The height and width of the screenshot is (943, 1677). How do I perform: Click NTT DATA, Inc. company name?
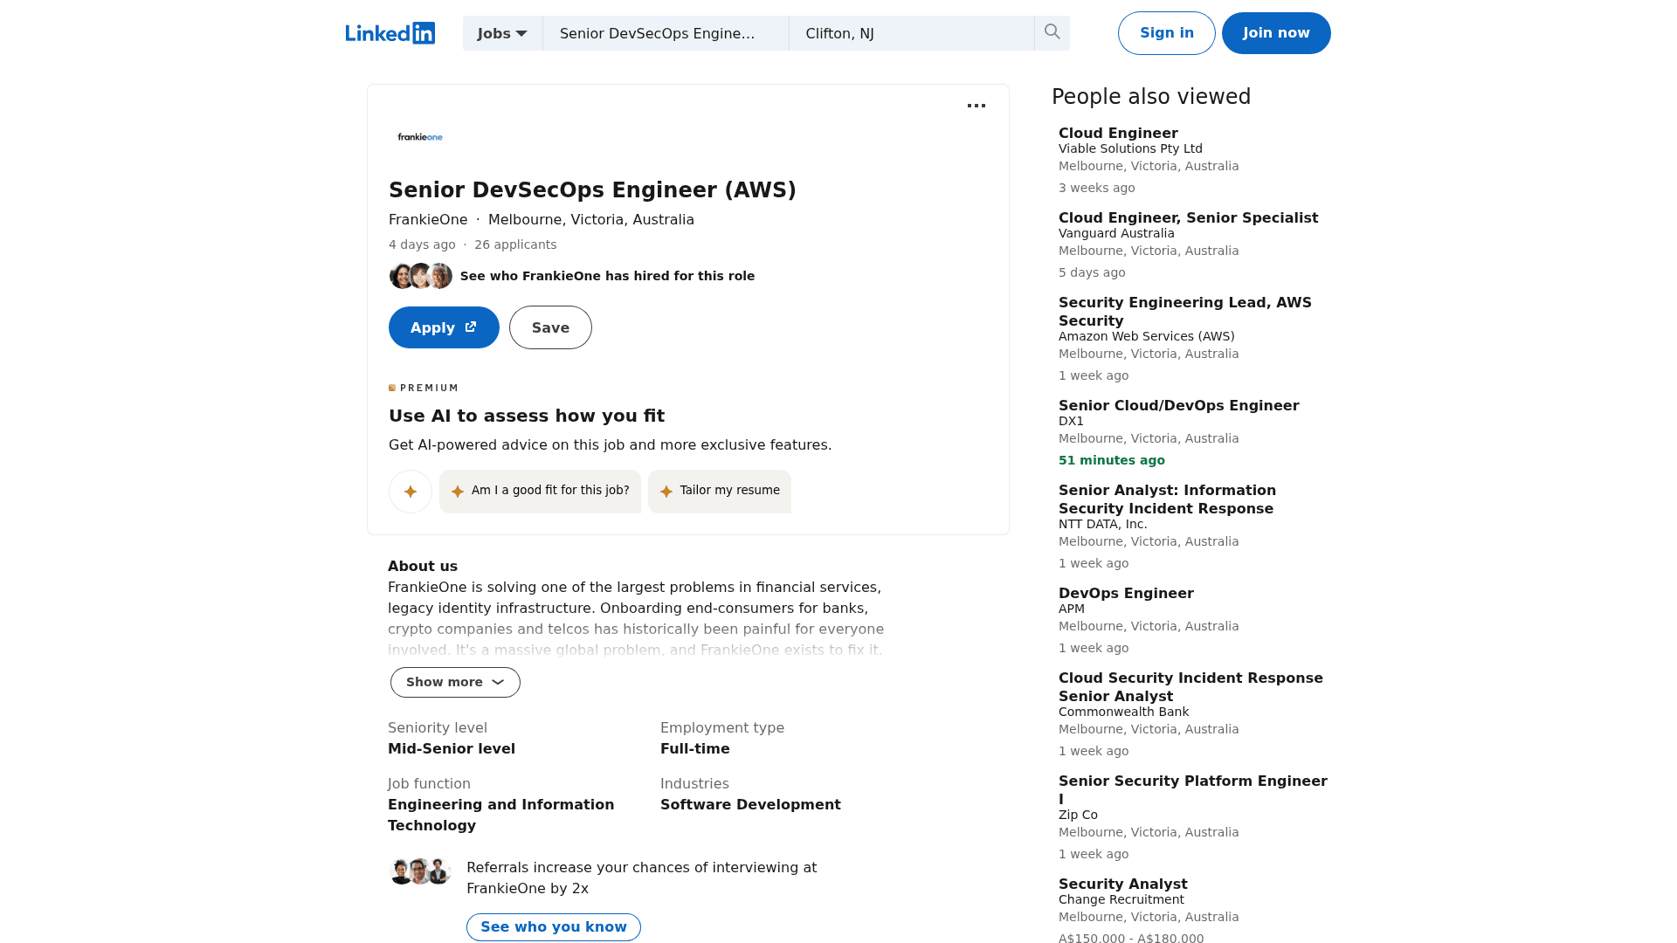click(x=1103, y=524)
